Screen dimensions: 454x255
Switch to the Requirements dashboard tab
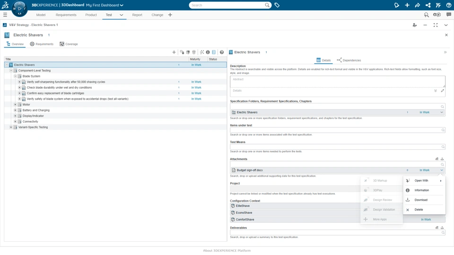(x=66, y=15)
